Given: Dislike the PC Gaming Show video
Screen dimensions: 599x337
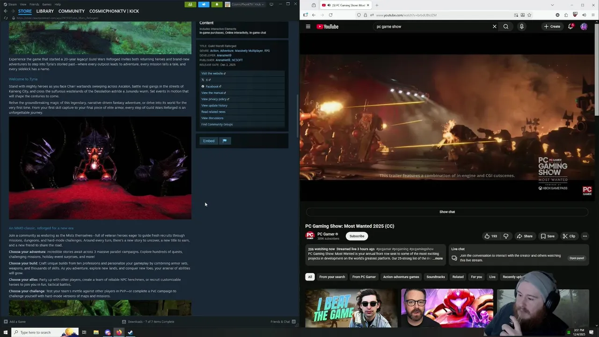Looking at the screenshot, I should [x=506, y=236].
